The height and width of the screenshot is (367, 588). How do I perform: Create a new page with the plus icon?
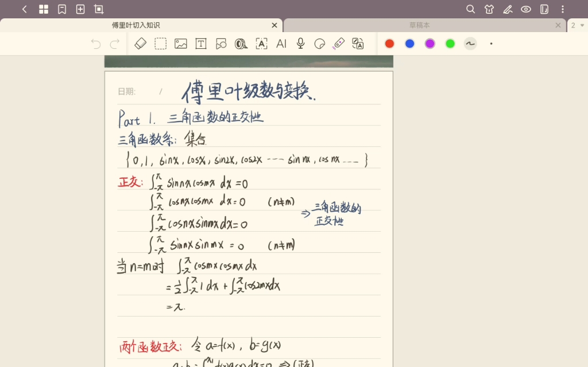[80, 9]
